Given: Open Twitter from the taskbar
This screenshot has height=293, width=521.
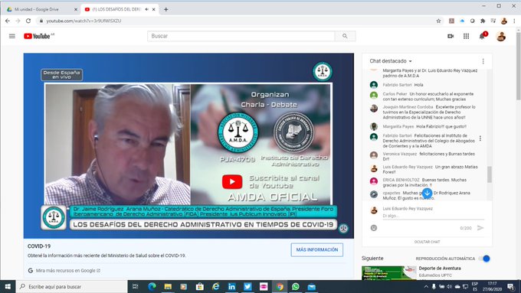Looking at the screenshot, I should [247, 286].
